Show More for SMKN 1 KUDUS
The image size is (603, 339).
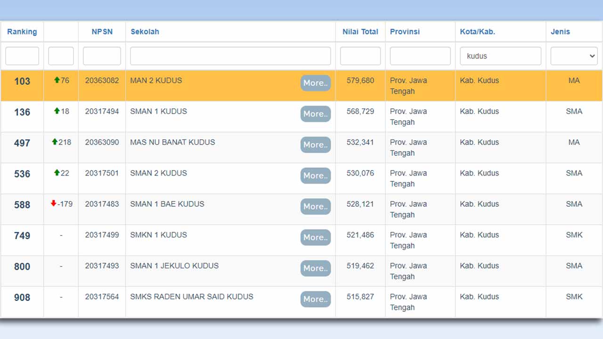click(x=315, y=237)
